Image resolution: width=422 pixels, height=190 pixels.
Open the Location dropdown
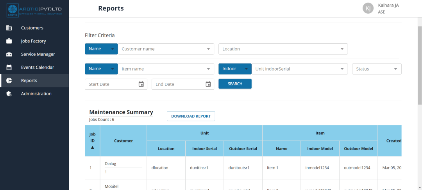283,49
